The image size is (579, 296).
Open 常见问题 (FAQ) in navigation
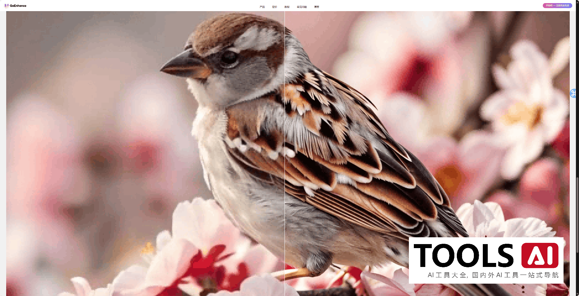pyautogui.click(x=302, y=7)
